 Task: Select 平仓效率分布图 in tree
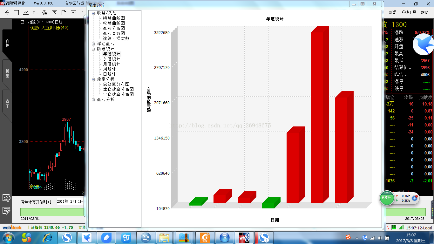(118, 94)
